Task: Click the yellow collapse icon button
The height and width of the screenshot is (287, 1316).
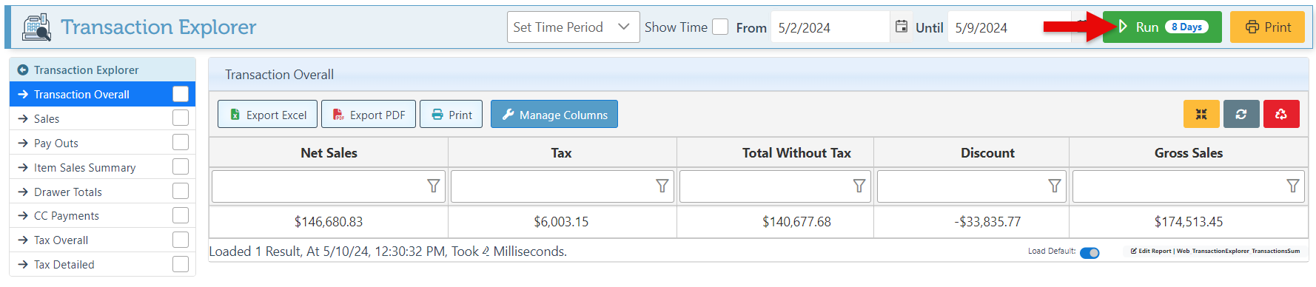Action: pyautogui.click(x=1201, y=114)
